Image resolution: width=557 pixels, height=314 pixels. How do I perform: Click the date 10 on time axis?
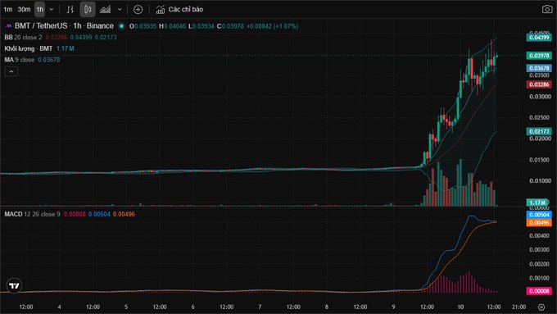click(460, 307)
